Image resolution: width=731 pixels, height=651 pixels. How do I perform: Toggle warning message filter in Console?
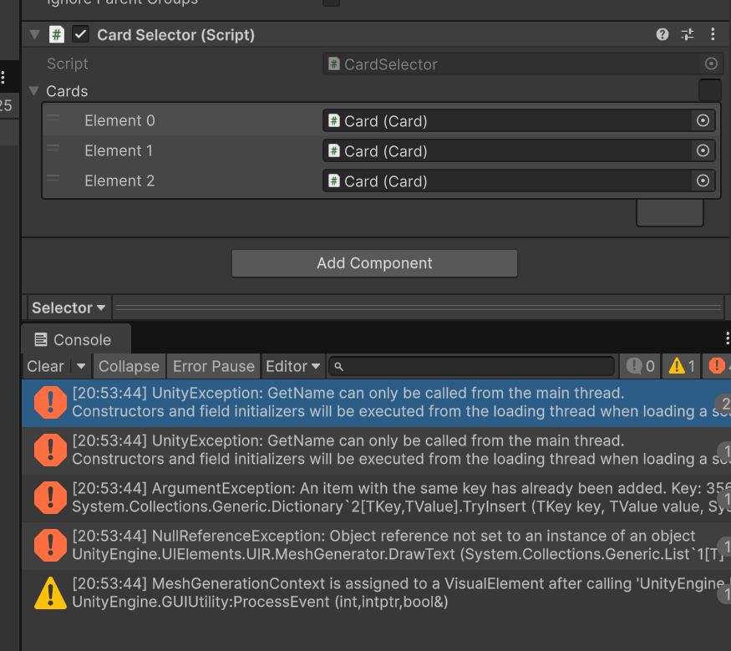click(x=683, y=366)
